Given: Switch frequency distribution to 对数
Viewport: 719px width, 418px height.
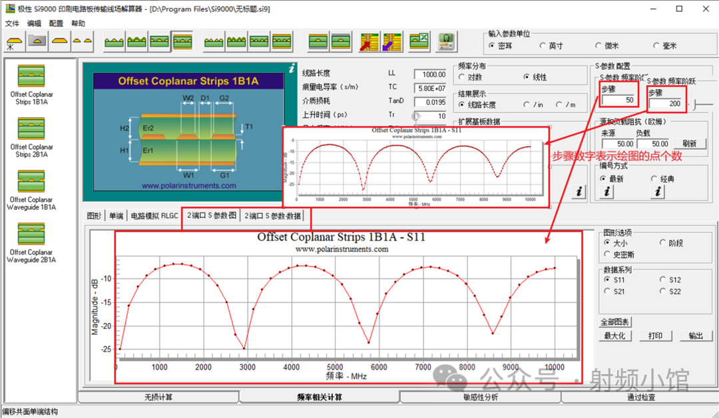Looking at the screenshot, I should tap(462, 77).
